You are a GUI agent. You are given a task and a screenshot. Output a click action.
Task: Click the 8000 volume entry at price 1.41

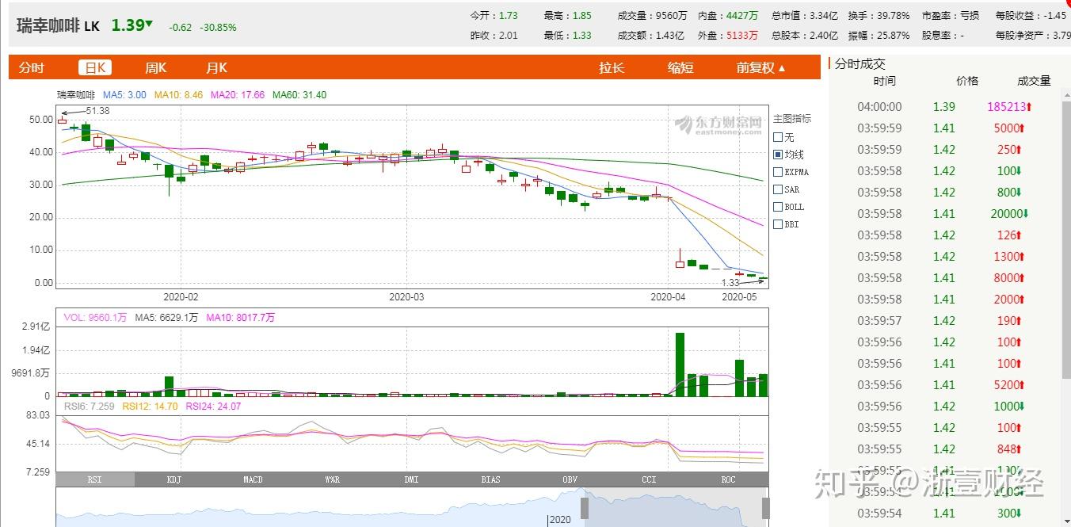click(x=1006, y=277)
